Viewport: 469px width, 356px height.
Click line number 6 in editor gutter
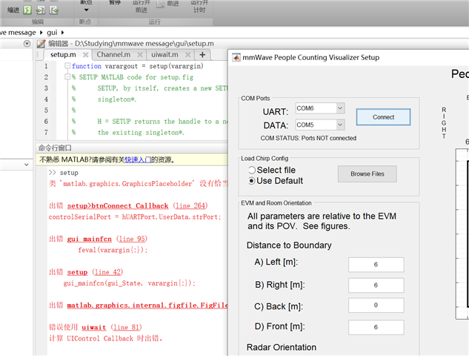tap(46, 121)
